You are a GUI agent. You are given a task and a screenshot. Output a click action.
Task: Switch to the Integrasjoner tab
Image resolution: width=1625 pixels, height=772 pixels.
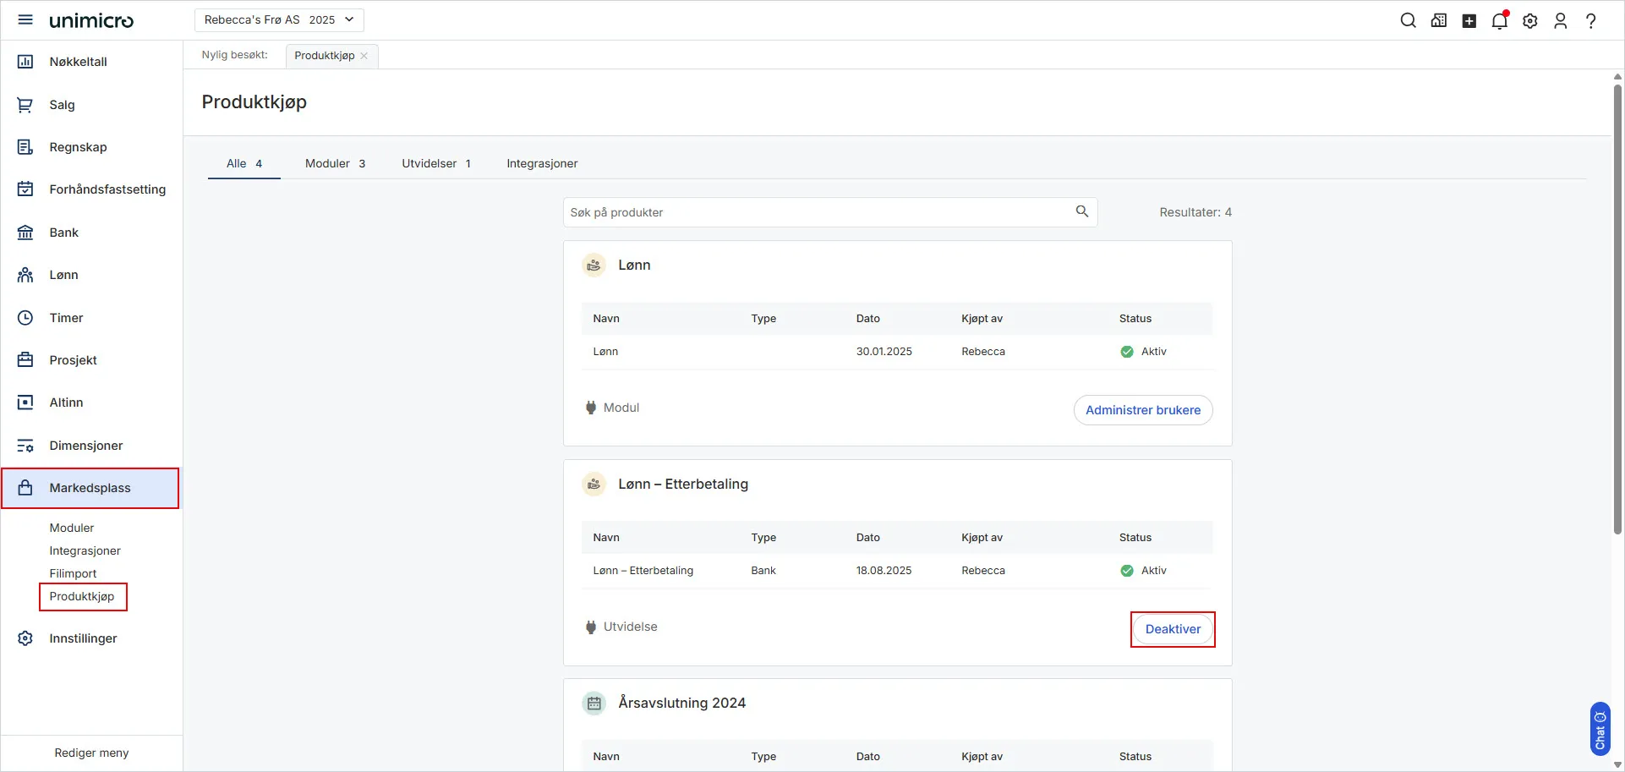pos(542,163)
